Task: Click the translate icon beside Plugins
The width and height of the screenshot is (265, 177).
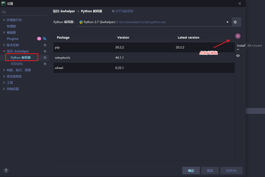Action: pos(45,39)
